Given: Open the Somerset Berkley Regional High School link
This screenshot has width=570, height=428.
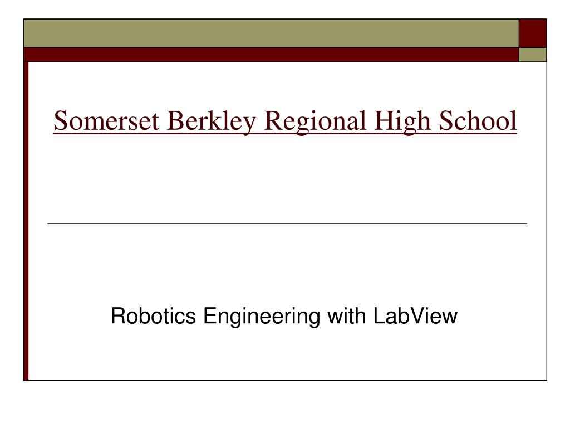Looking at the screenshot, I should click(285, 121).
